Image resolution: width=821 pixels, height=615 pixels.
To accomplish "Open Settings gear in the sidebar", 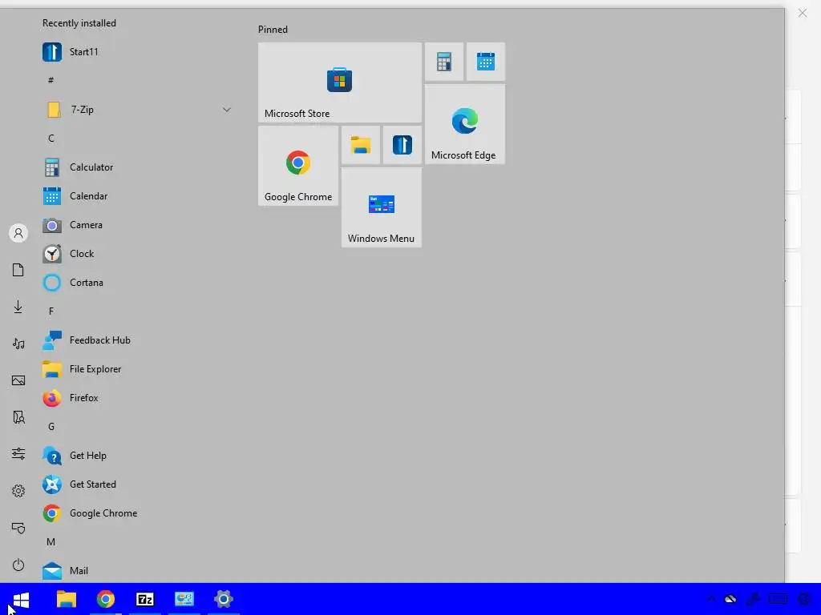I will [18, 491].
